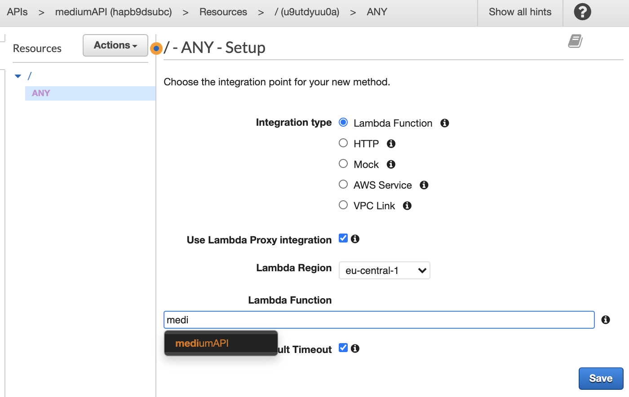Screen dimensions: 629x397
Task: Show info for Lambda Function integration type
Action: [x=445, y=123]
